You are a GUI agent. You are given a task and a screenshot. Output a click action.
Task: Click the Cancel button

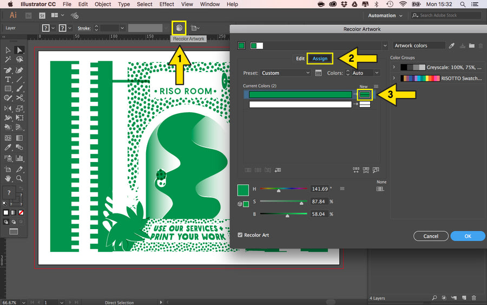point(431,236)
